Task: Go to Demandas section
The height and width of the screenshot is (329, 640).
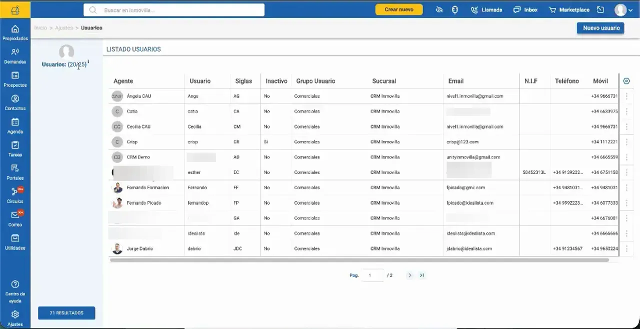Action: coord(15,55)
